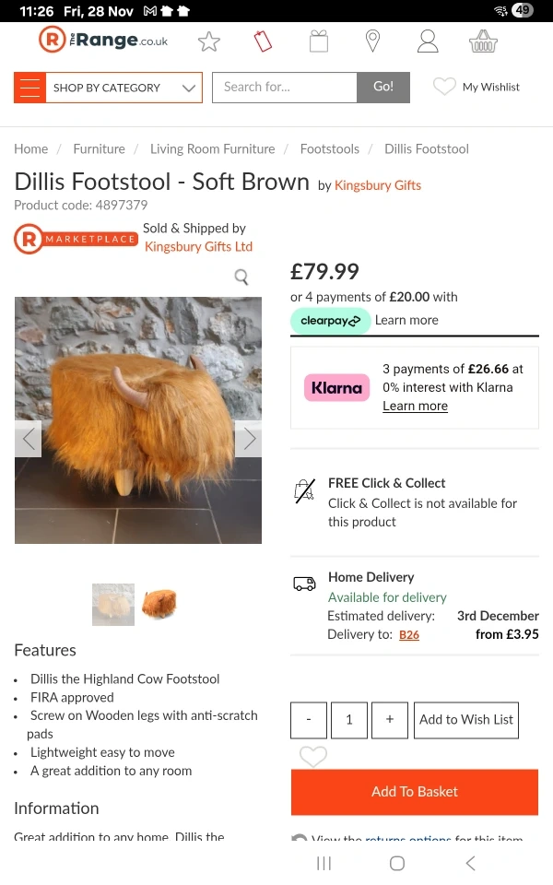Image resolution: width=553 pixels, height=885 pixels.
Task: Open store locator pin icon
Action: click(372, 41)
